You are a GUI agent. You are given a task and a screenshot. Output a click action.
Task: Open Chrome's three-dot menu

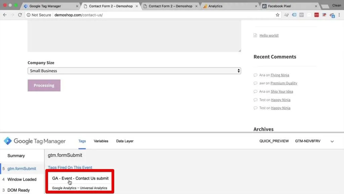(340, 15)
